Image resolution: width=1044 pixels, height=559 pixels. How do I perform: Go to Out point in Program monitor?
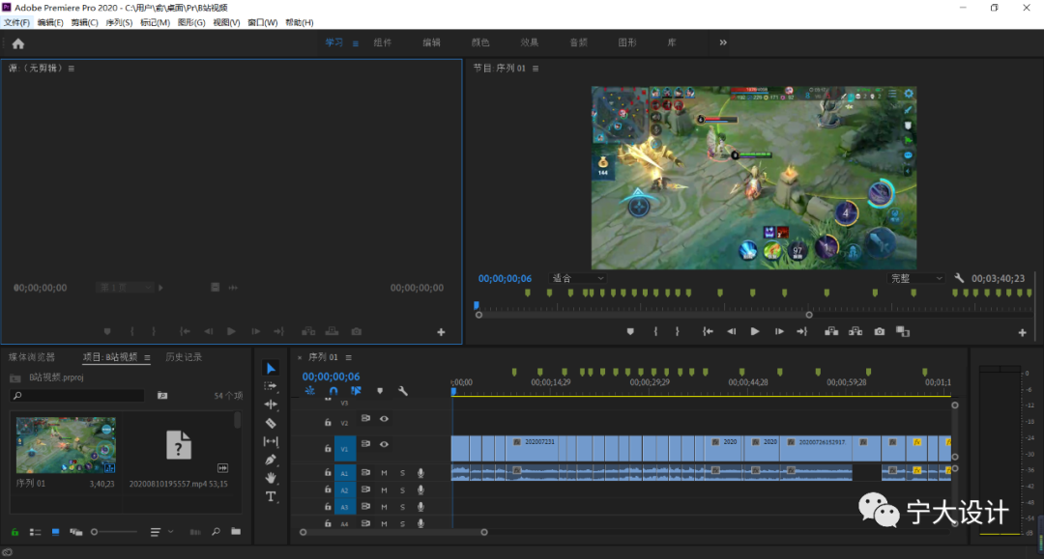pyautogui.click(x=802, y=332)
